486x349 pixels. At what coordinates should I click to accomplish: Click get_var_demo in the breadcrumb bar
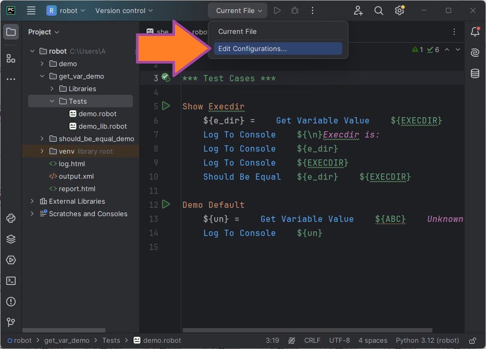[67, 341]
